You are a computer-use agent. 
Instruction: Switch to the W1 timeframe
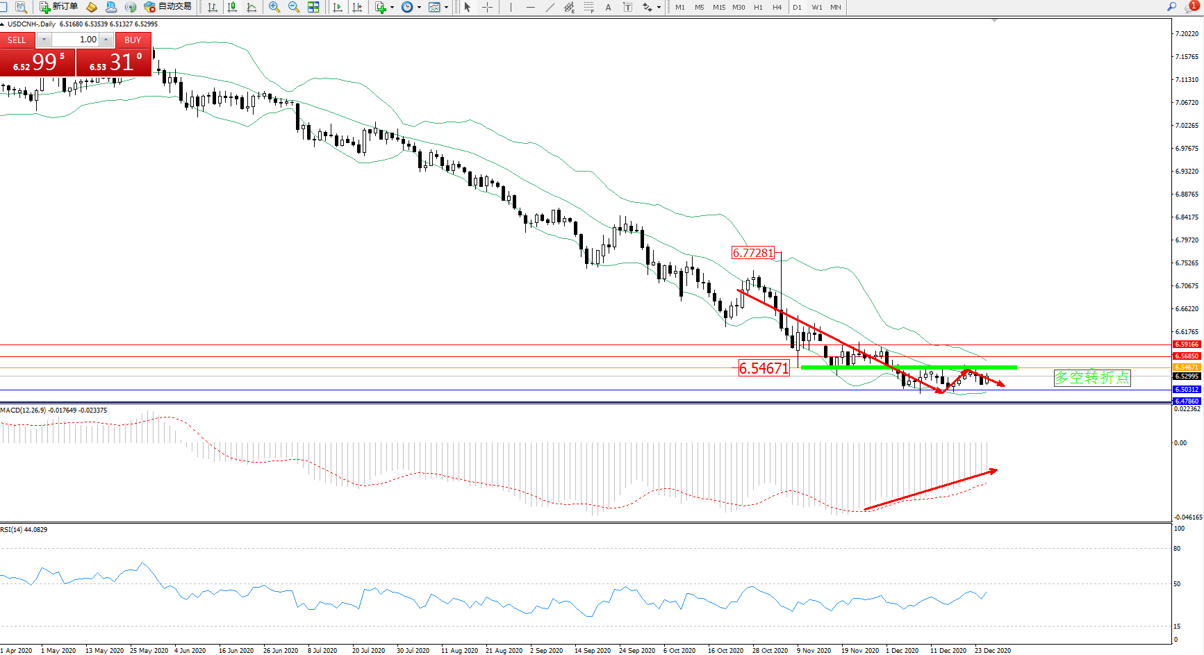(x=816, y=7)
